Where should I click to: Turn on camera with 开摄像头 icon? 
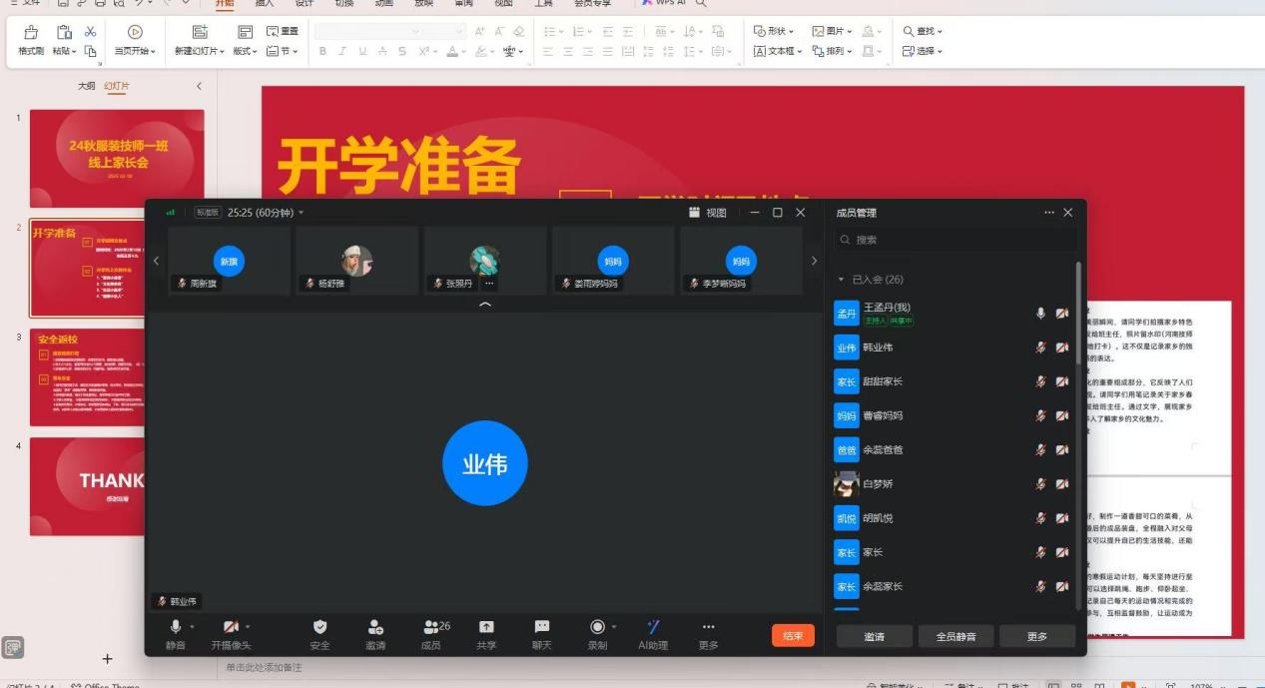[231, 627]
